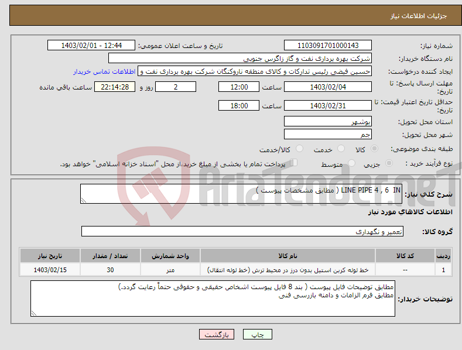Click the price validity time 18:00

[239, 105]
